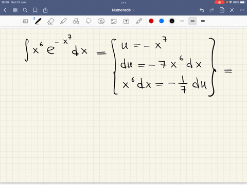Image resolution: width=247 pixels, height=185 pixels.
Task: Select the thickest stroke width
Action: (203, 21)
